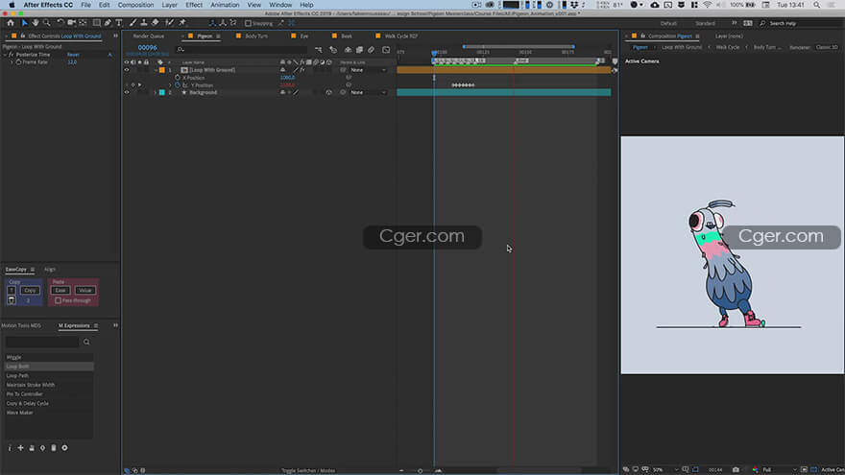Switch to the Motion Tools MDS tab
This screenshot has height=475, width=845.
(x=21, y=326)
